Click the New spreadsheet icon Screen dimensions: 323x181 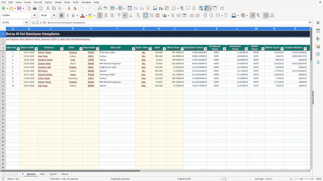coord(3,8)
